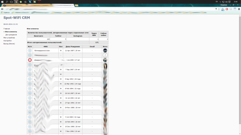Viewport: 241px width, 135px height.
Task: Open saved passwords key icon
Action: coord(216,9)
